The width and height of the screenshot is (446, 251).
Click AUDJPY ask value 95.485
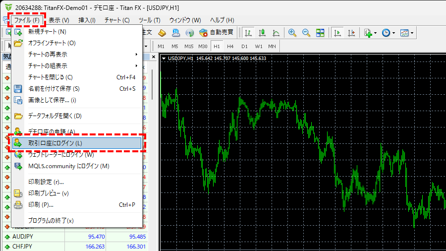[x=138, y=237]
